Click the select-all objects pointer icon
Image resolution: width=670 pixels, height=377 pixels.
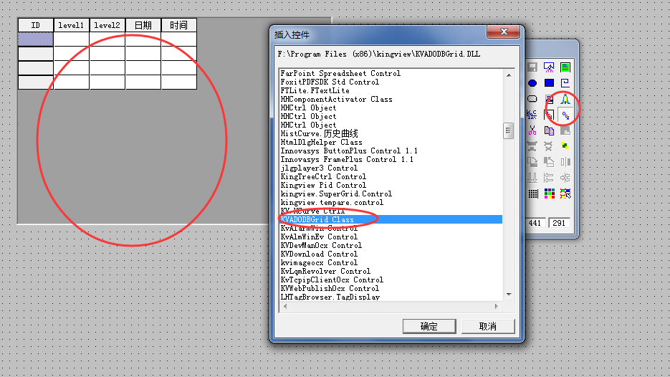[x=565, y=194]
